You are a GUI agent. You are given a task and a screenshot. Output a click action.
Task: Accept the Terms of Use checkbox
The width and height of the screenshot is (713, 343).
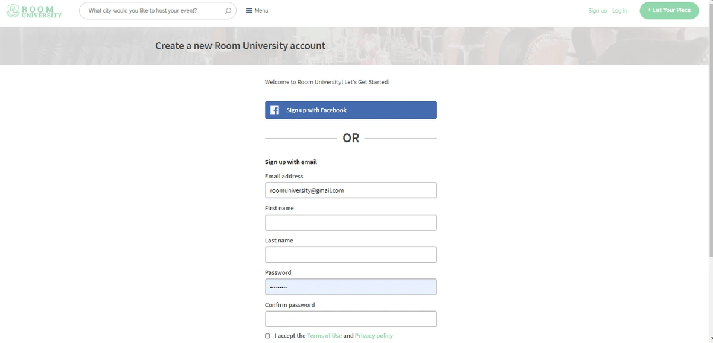pyautogui.click(x=267, y=336)
